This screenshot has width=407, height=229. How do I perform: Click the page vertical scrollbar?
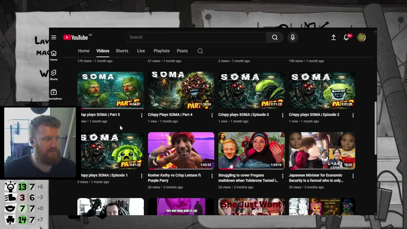coord(375,128)
